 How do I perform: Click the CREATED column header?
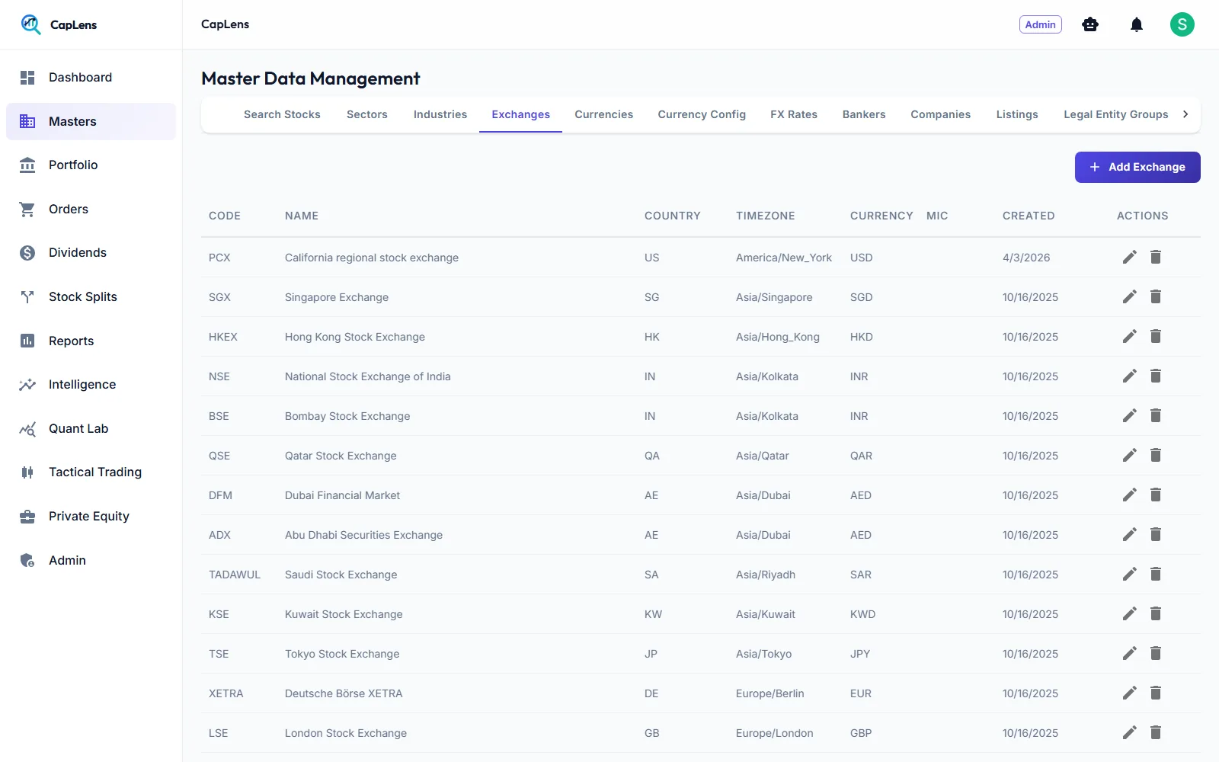pos(1029,216)
